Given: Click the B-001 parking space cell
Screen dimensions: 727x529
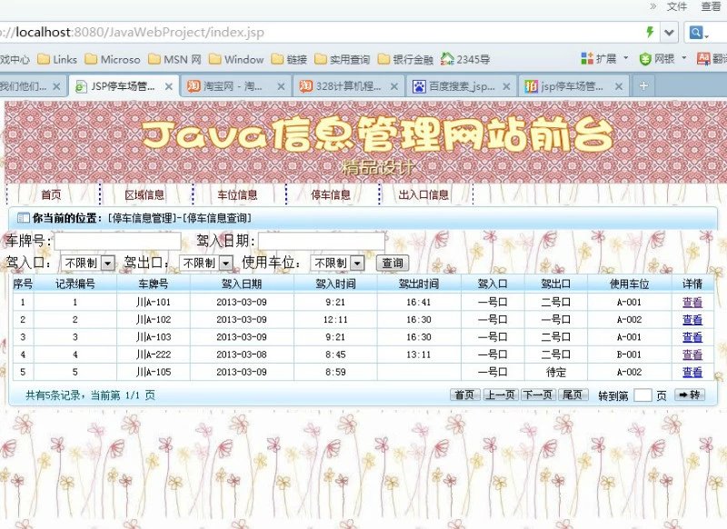Looking at the screenshot, I should click(629, 354).
